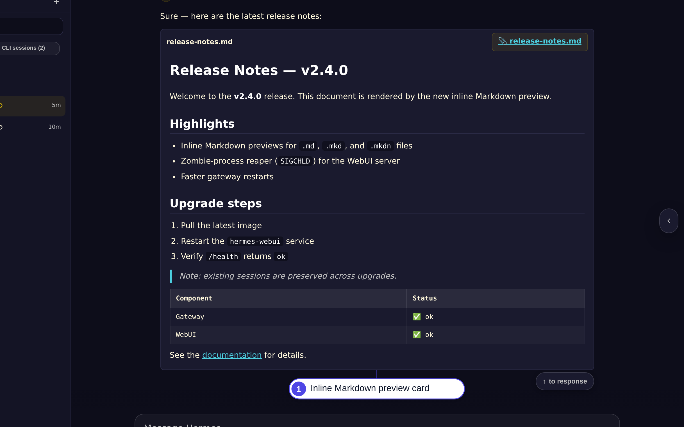This screenshot has width=684, height=427.
Task: Select the session from 10m ago
Action: pyautogui.click(x=32, y=127)
